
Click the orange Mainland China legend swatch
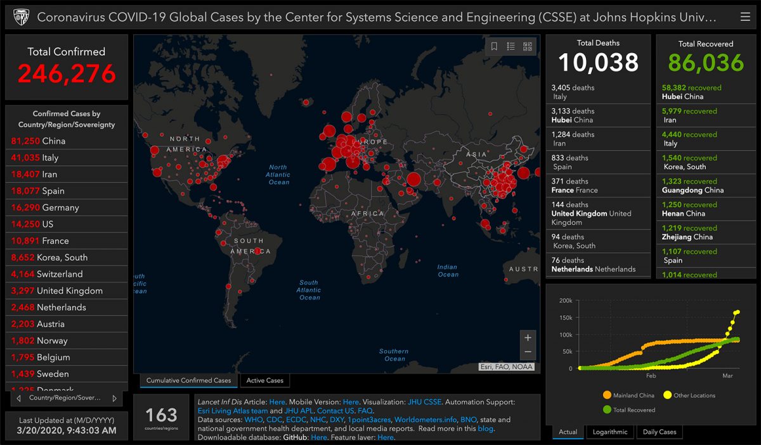click(607, 395)
